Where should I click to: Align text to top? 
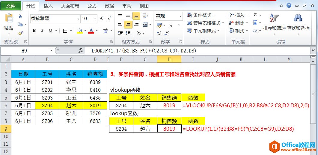[120, 16]
